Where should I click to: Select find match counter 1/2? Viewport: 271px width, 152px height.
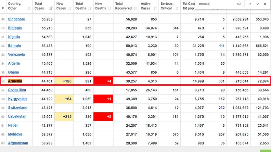pyautogui.click(x=239, y=4)
